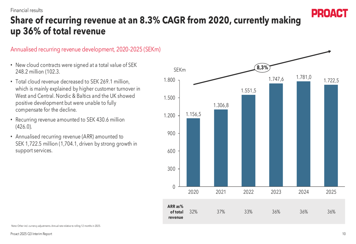Image resolution: width=356 pixels, height=244 pixels.
Task: Click the red chart subtitle text
Action: point(85,50)
